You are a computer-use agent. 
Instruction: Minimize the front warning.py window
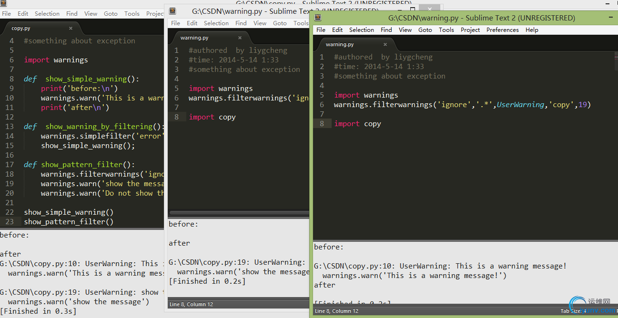point(610,18)
